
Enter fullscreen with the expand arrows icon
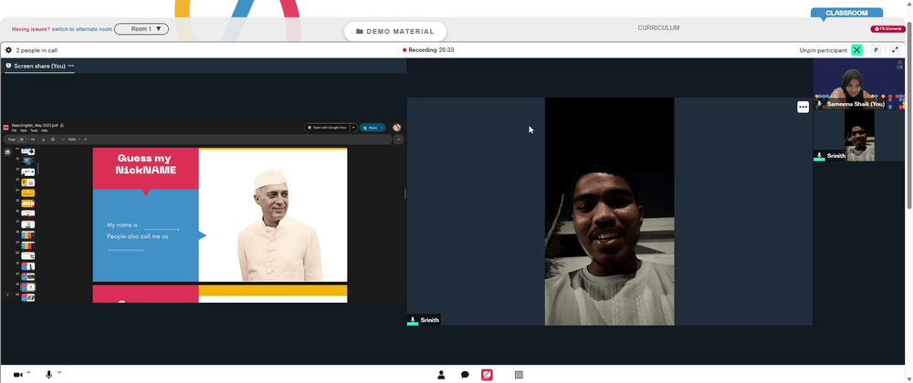point(896,50)
